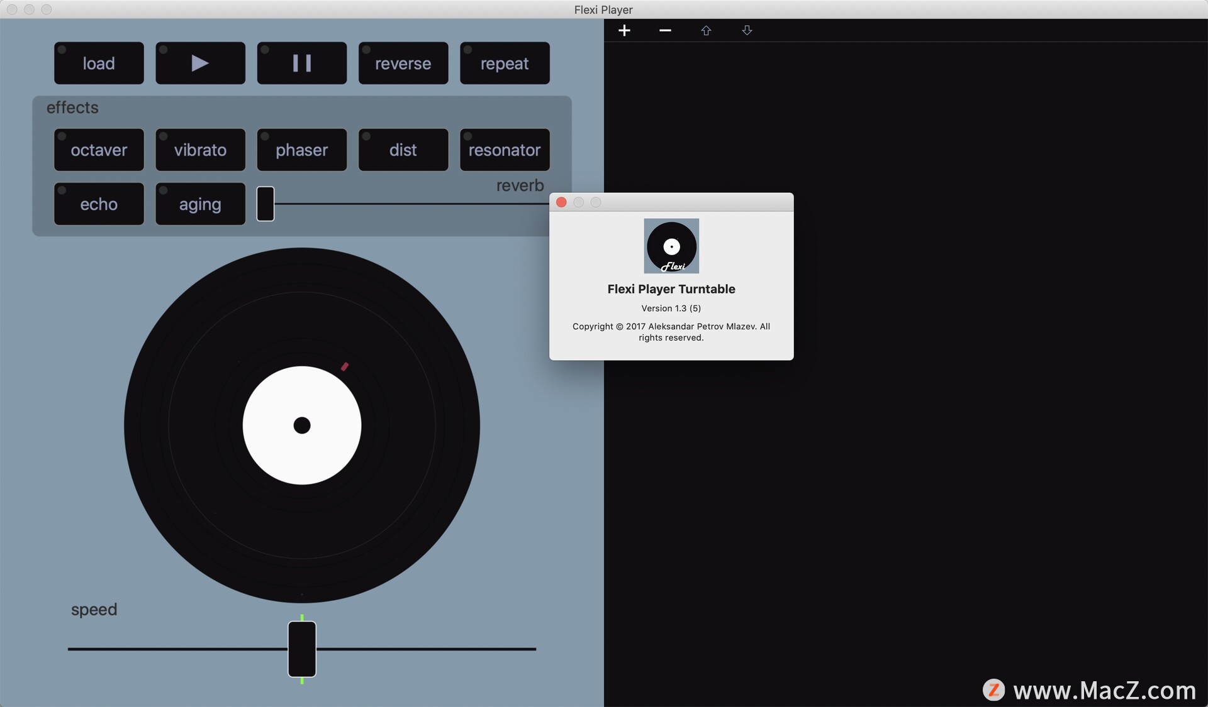Activate the dist effect
The height and width of the screenshot is (707, 1208).
point(403,150)
